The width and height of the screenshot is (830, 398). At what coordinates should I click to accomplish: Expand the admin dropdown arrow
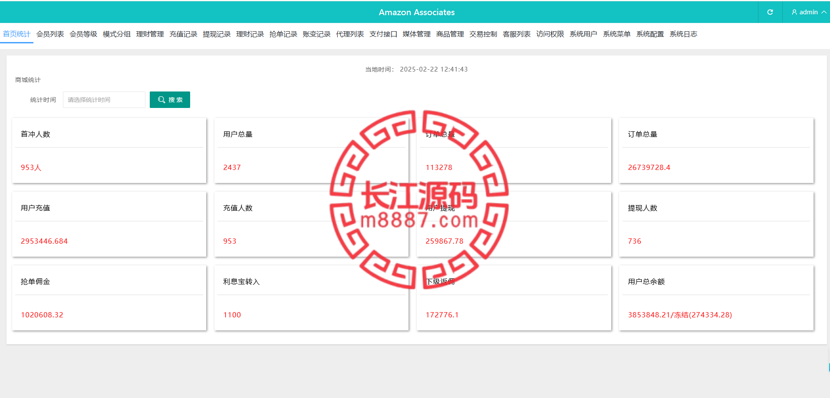point(824,12)
